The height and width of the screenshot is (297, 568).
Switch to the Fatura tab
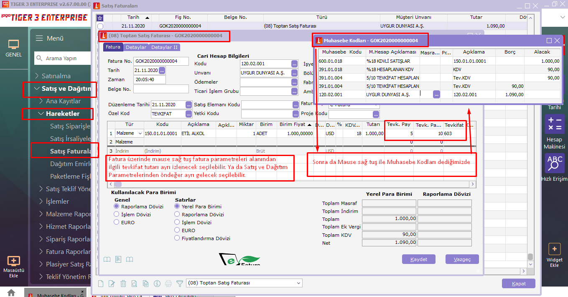[113, 47]
